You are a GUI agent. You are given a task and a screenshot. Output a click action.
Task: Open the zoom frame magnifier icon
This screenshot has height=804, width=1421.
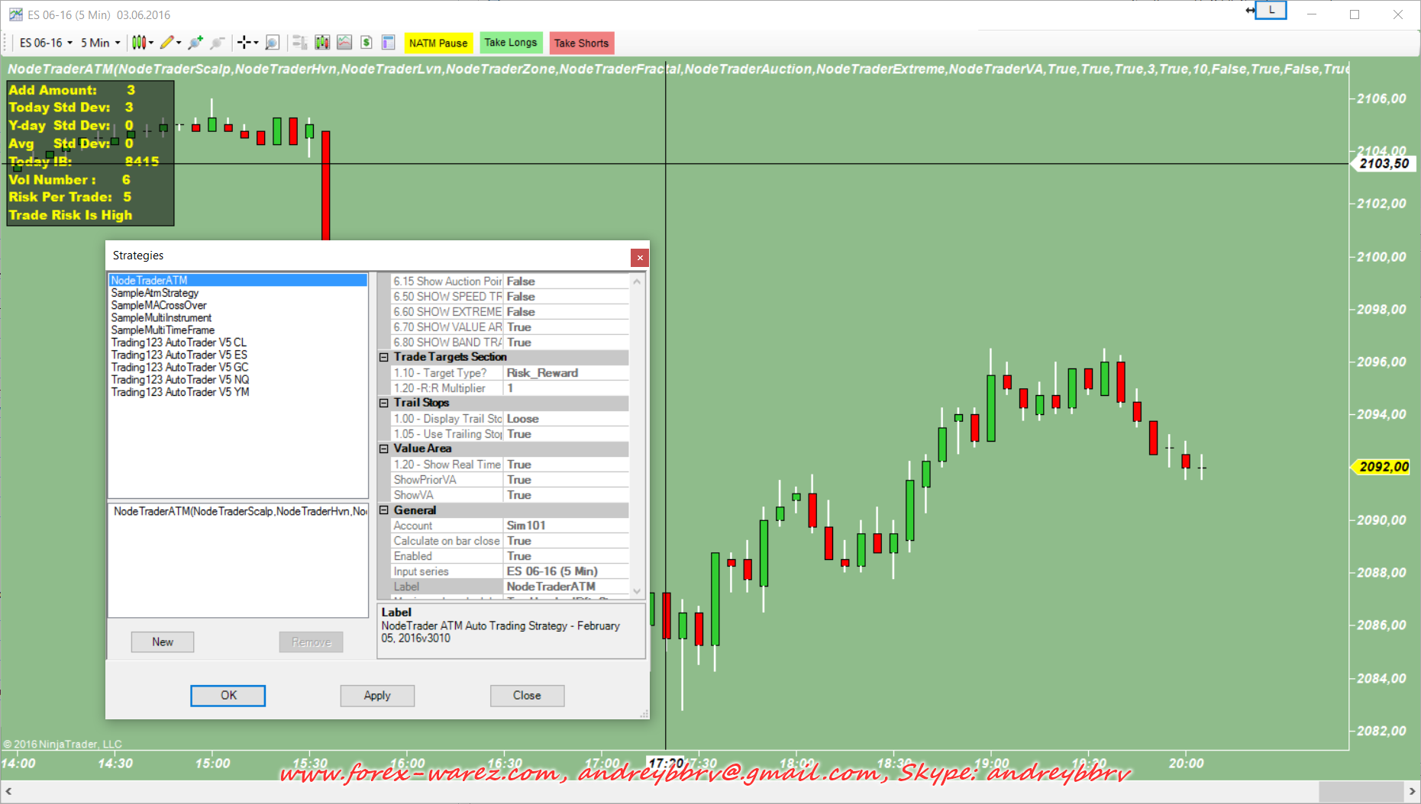click(x=272, y=43)
